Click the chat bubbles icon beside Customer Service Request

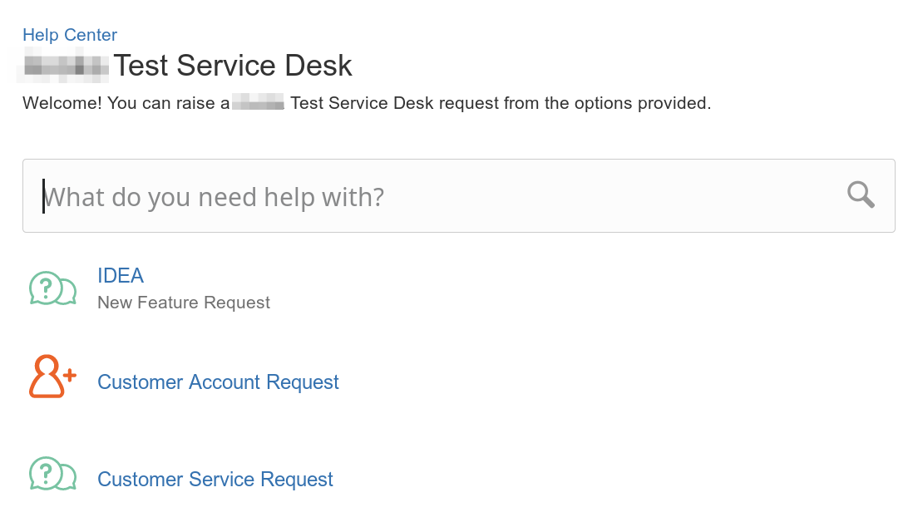click(x=52, y=473)
